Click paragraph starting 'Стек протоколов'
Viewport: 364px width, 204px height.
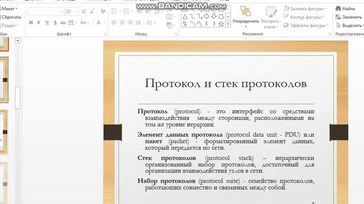226,164
